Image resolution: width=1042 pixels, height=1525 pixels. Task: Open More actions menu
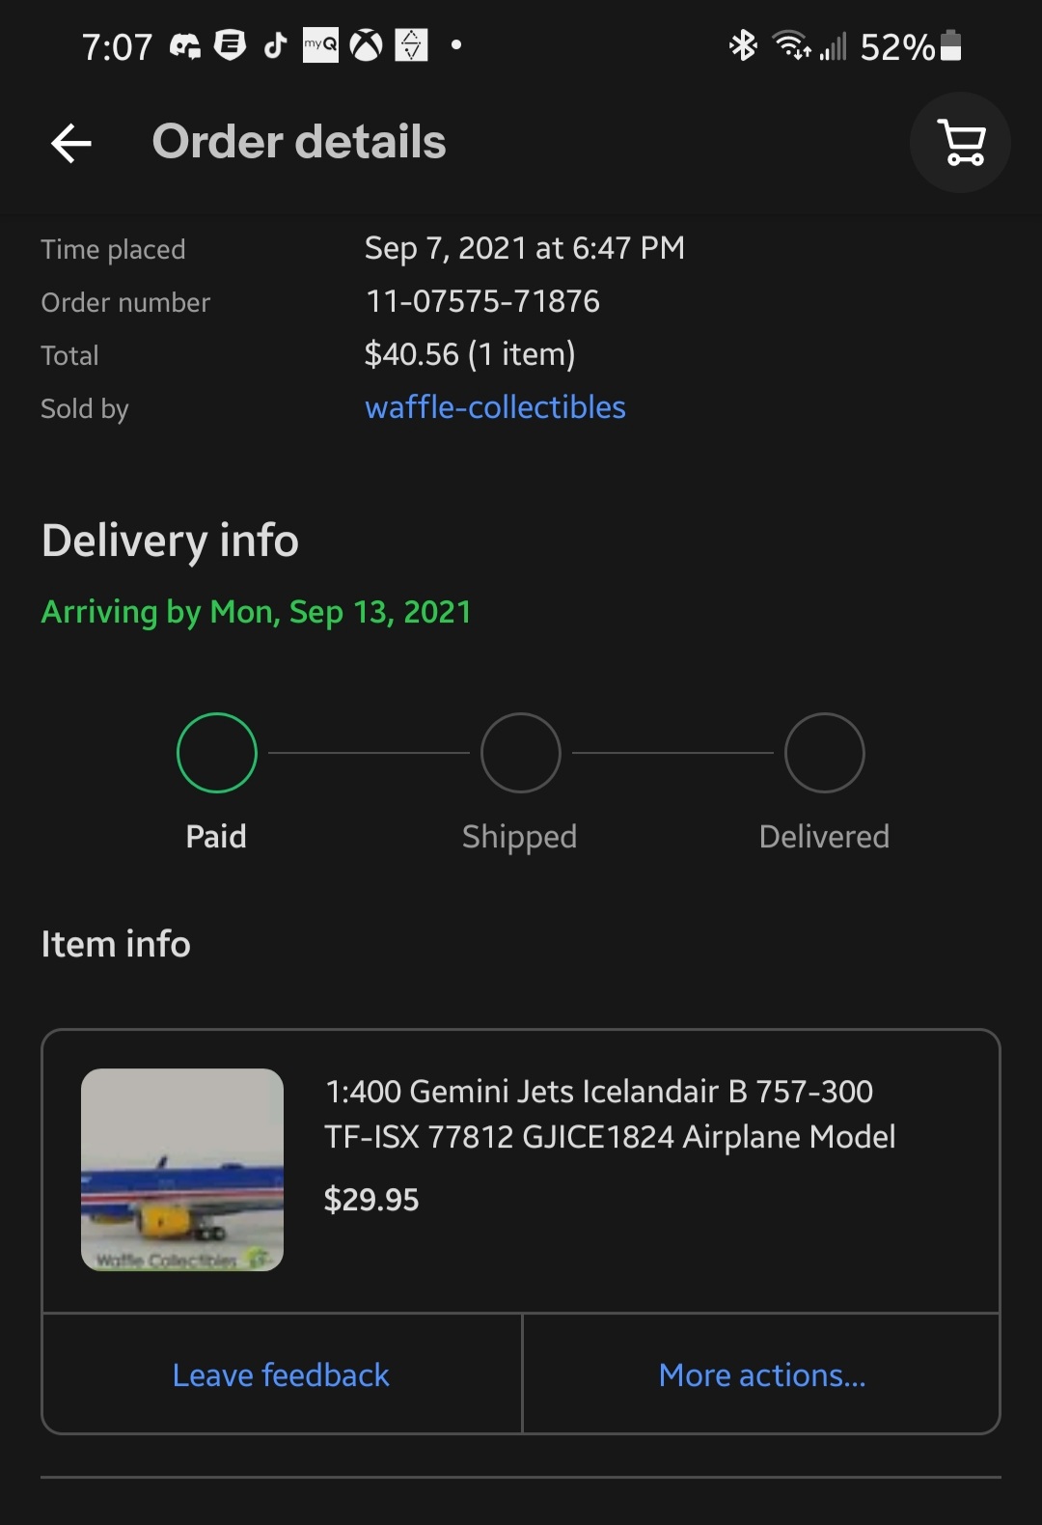tap(762, 1374)
